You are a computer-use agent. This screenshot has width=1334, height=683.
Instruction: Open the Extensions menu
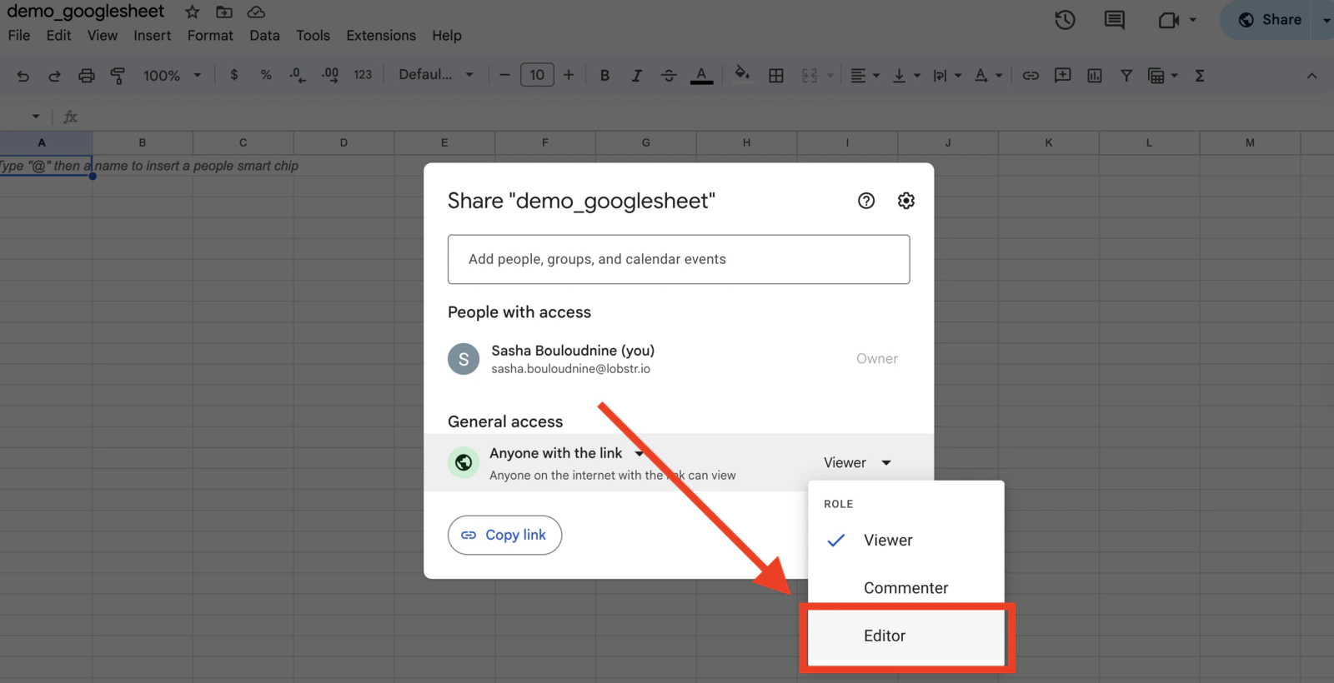pos(381,36)
